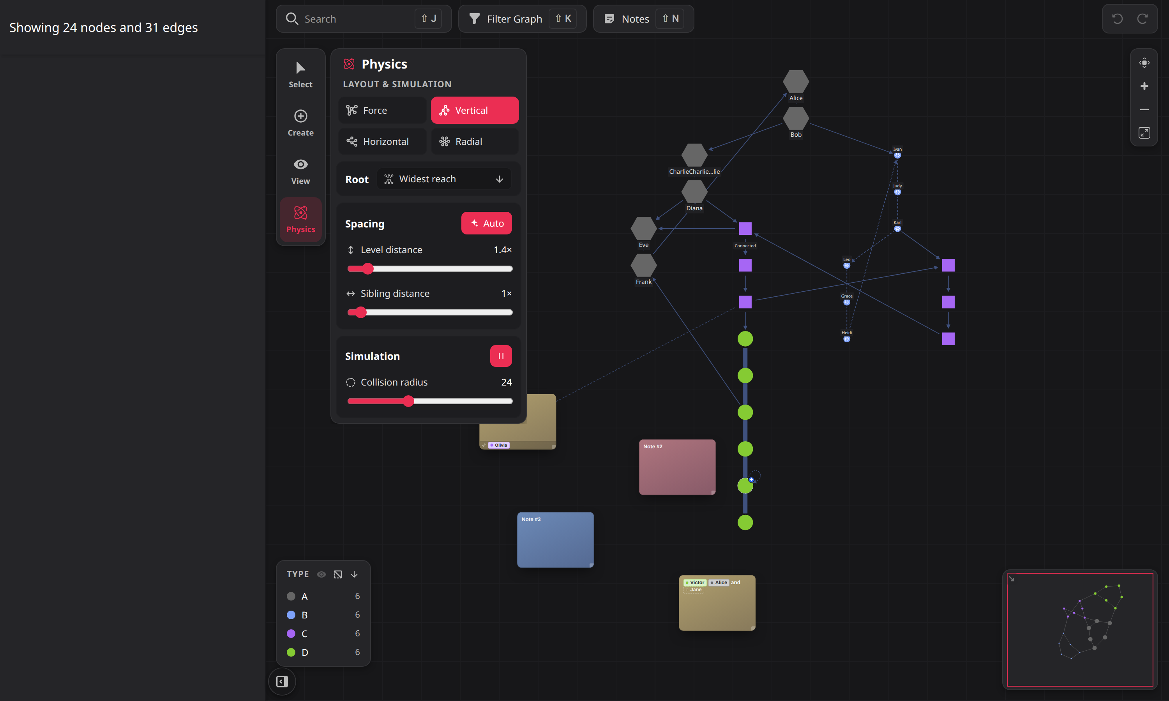
Task: Click the Ivan node
Action: point(897,155)
